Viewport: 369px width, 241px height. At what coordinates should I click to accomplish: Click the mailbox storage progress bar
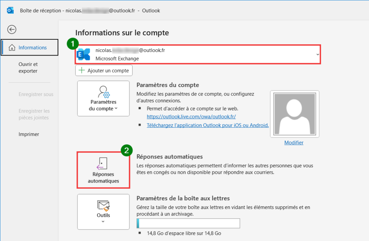coord(188,223)
